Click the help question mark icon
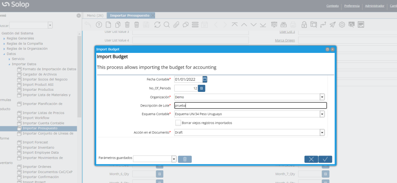 [x=98, y=25]
